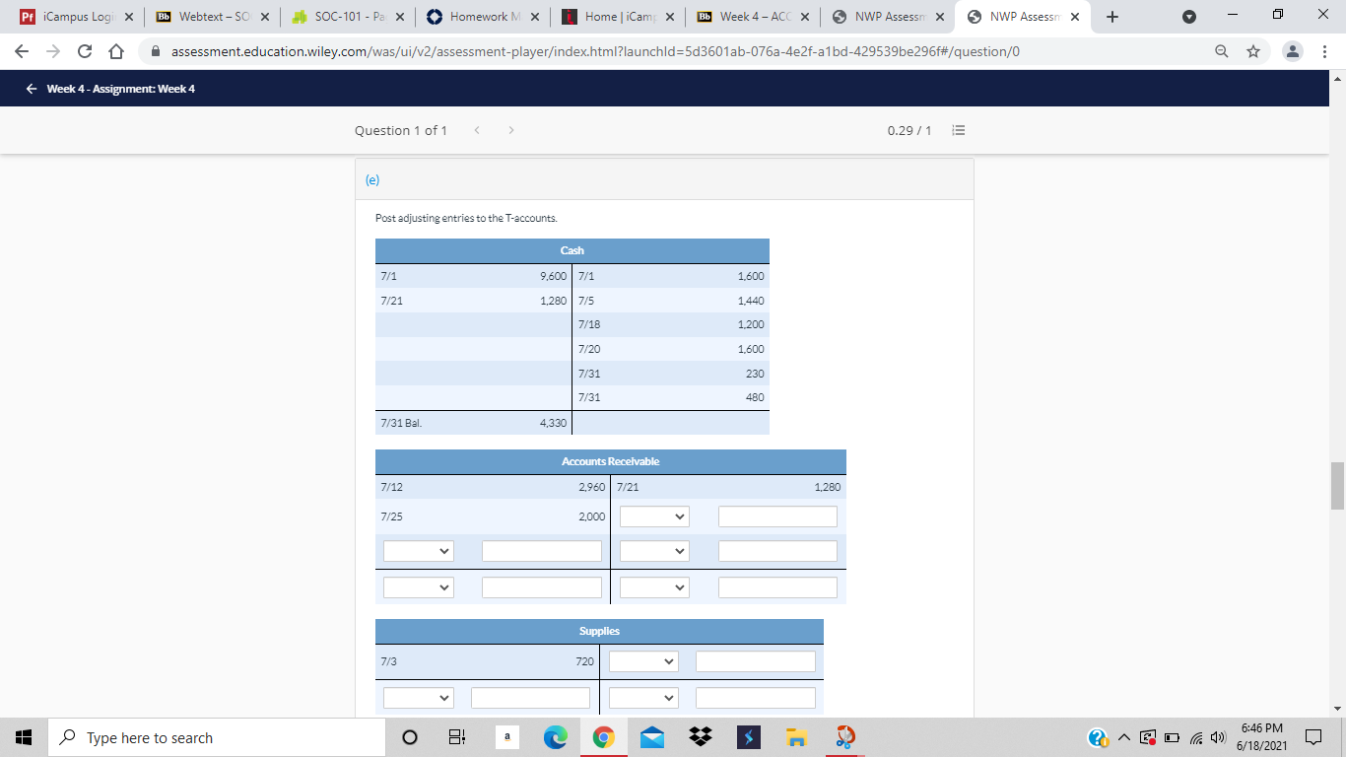
Task: Open Microsoft Edge from taskbar
Action: (555, 738)
